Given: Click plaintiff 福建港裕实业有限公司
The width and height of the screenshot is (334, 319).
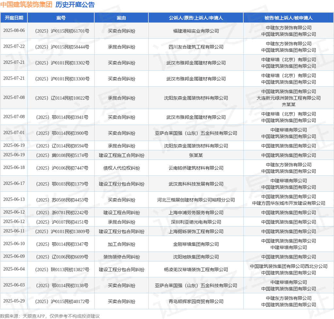Looking at the screenshot, I should [196, 31].
